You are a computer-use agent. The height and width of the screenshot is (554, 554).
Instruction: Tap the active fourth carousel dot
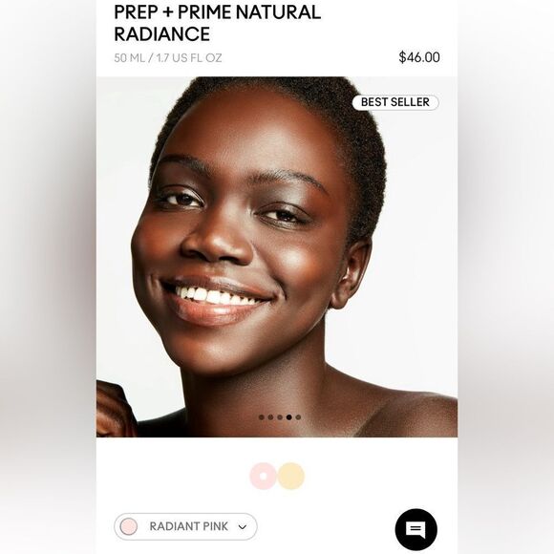click(x=289, y=417)
